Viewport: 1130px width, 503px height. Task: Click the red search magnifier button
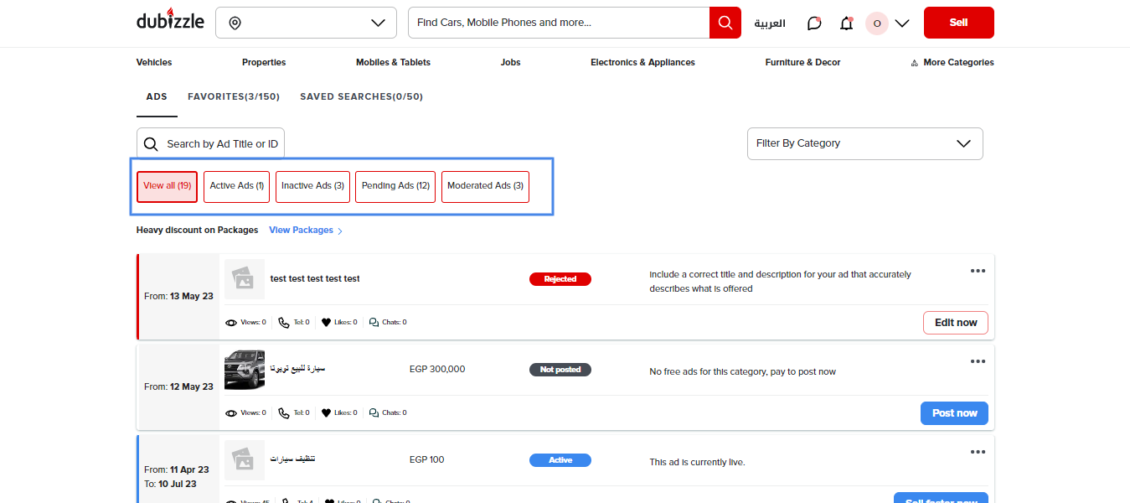[x=725, y=23]
